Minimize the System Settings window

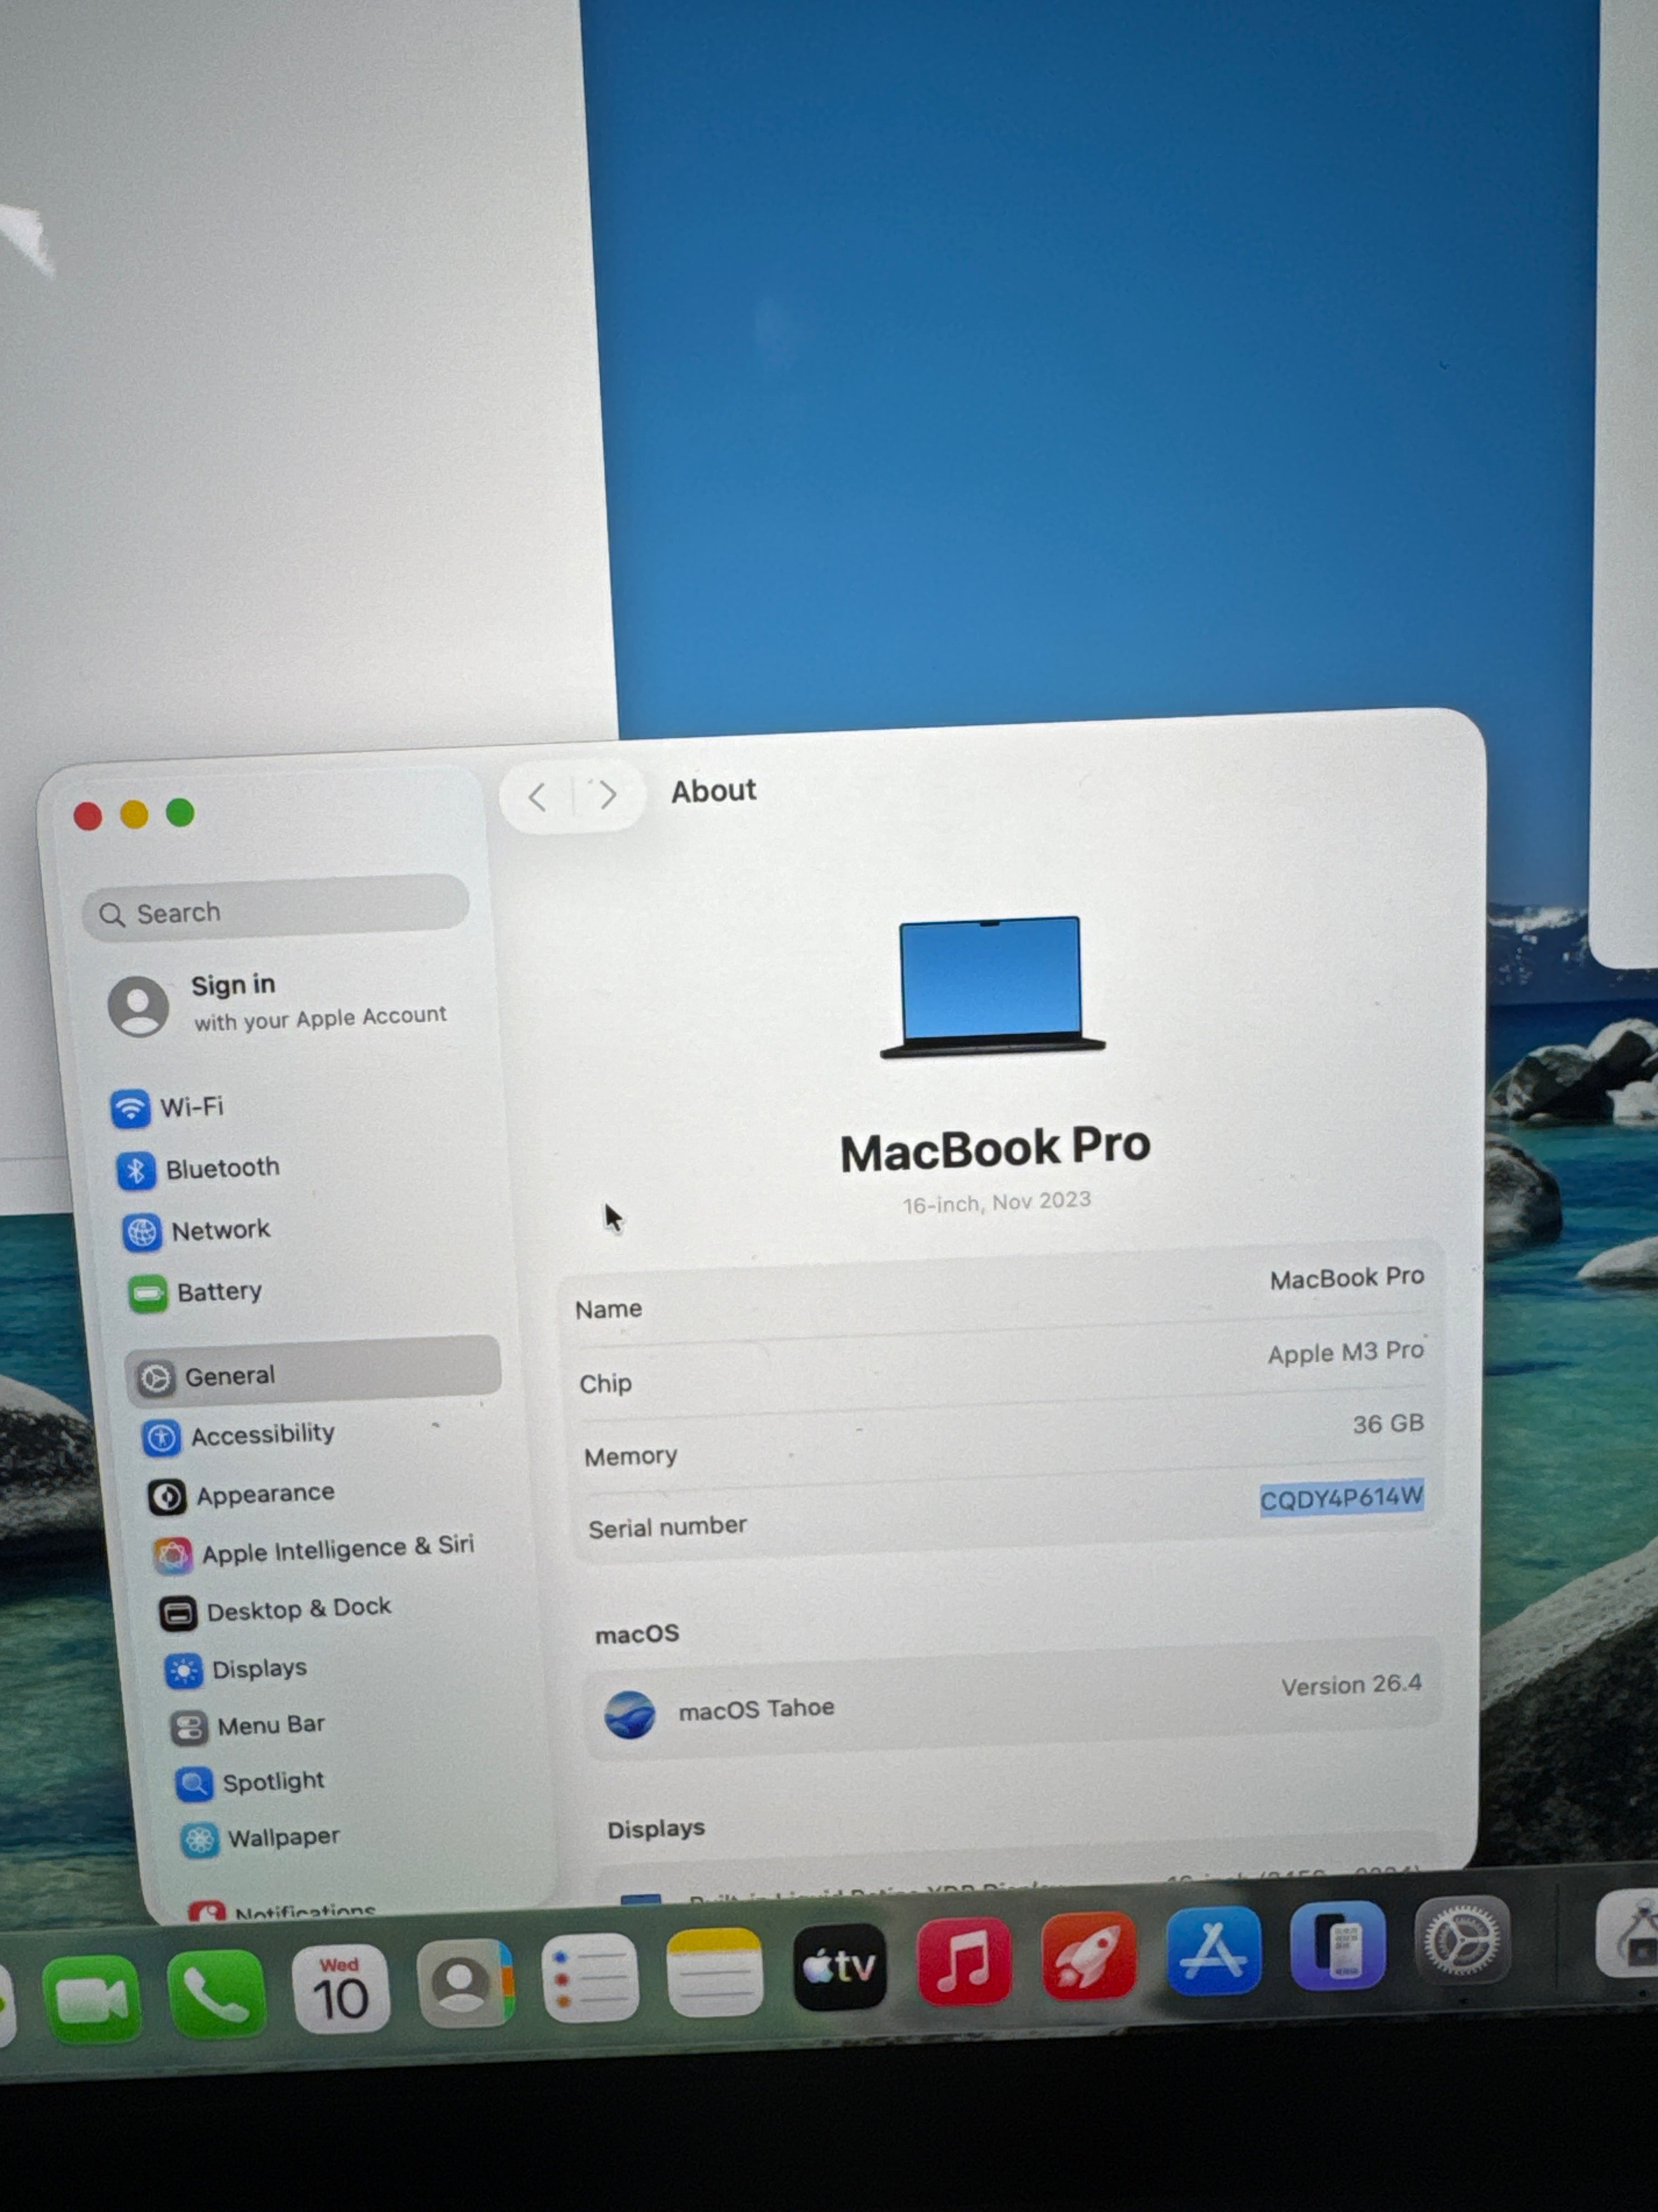pos(134,815)
